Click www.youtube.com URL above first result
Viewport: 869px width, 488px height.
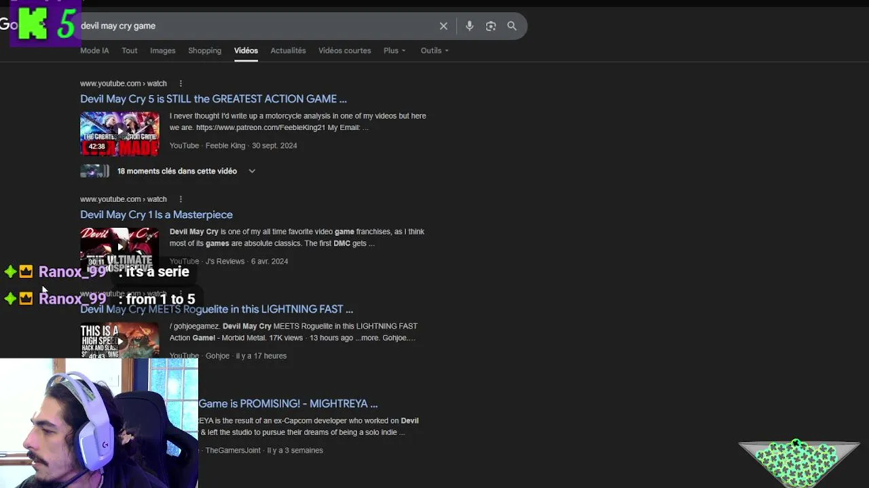tap(123, 83)
